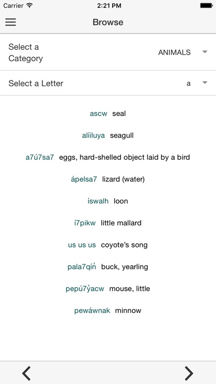Open the hamburger menu
This screenshot has height=384, width=216.
[11, 23]
